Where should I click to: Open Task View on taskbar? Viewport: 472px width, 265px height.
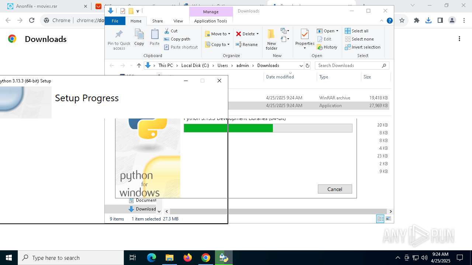[x=133, y=258]
